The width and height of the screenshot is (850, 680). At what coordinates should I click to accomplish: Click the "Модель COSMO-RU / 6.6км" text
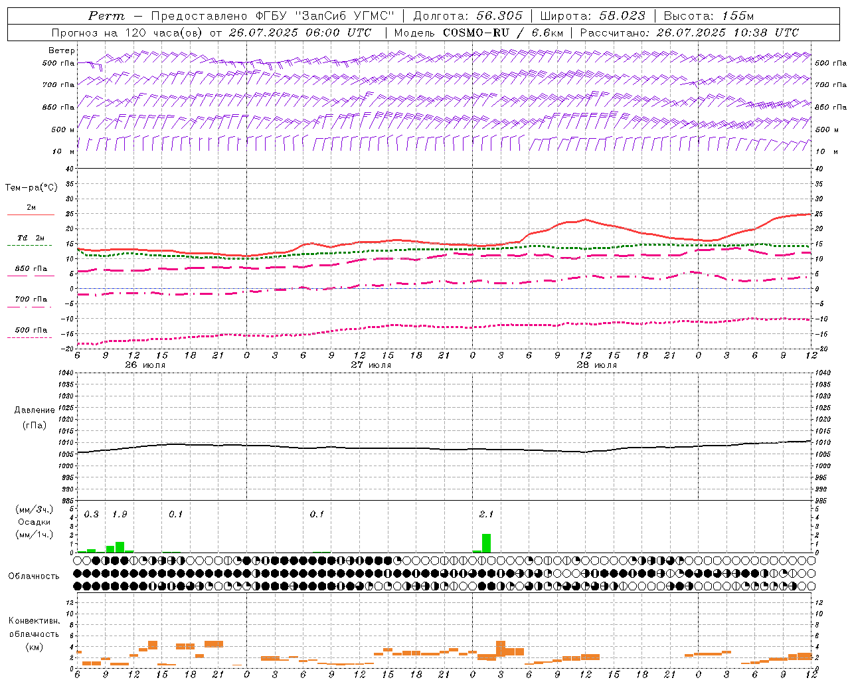[479, 33]
